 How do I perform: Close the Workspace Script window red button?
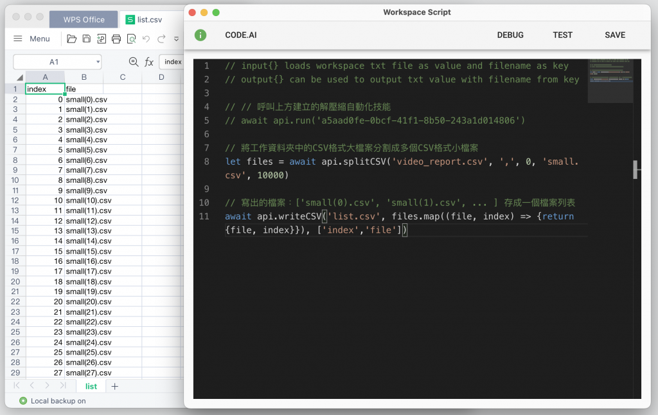(x=192, y=13)
